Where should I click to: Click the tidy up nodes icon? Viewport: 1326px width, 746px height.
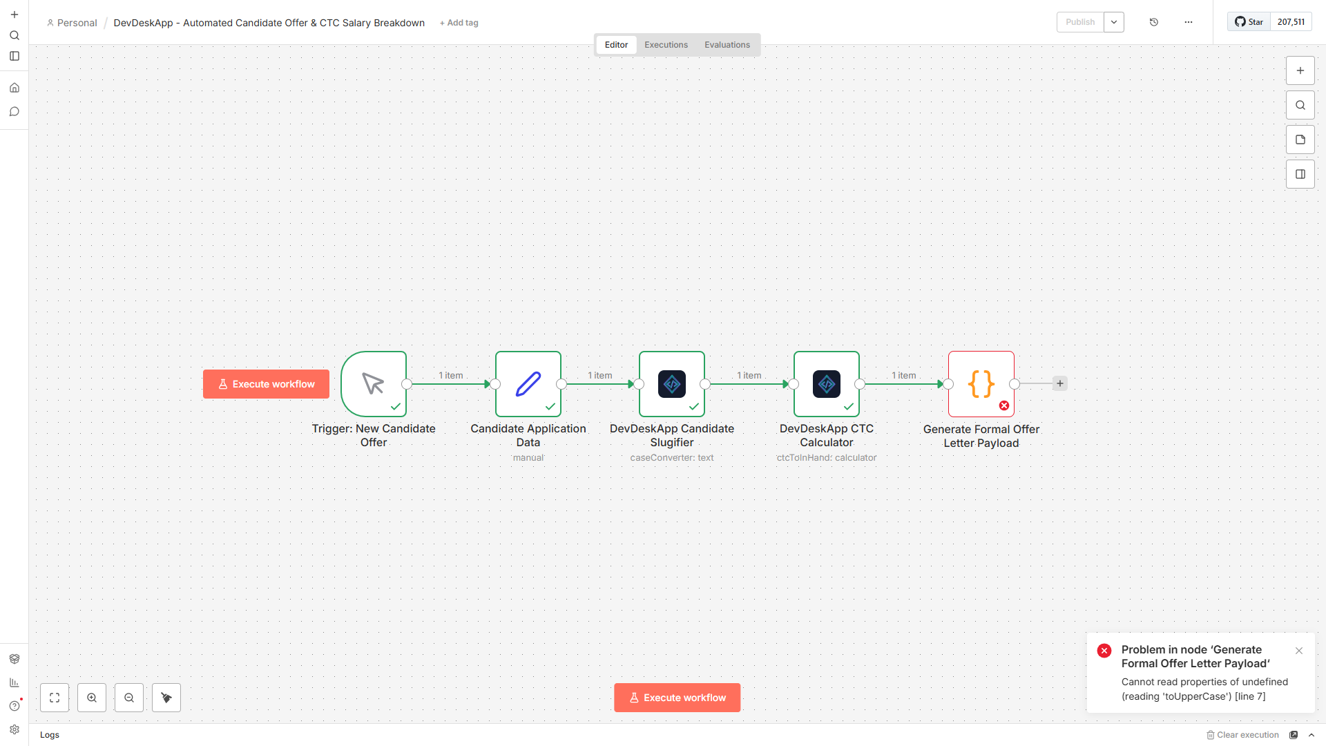pyautogui.click(x=166, y=698)
